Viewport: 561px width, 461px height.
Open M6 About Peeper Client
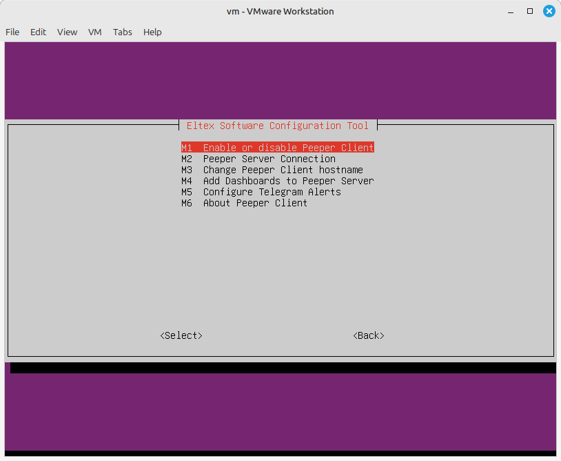(x=245, y=203)
